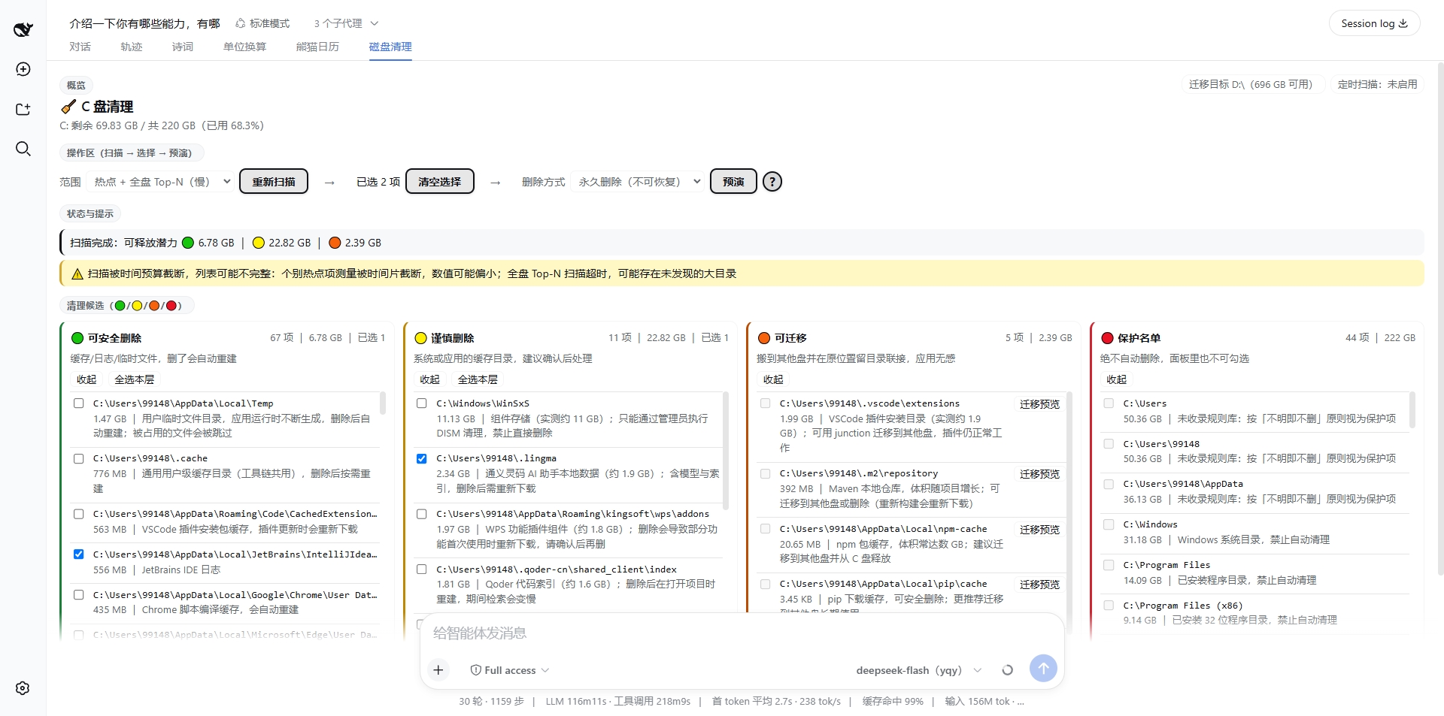The image size is (1444, 716).
Task: Switch to the 熊猫日历 tab
Action: click(x=317, y=47)
